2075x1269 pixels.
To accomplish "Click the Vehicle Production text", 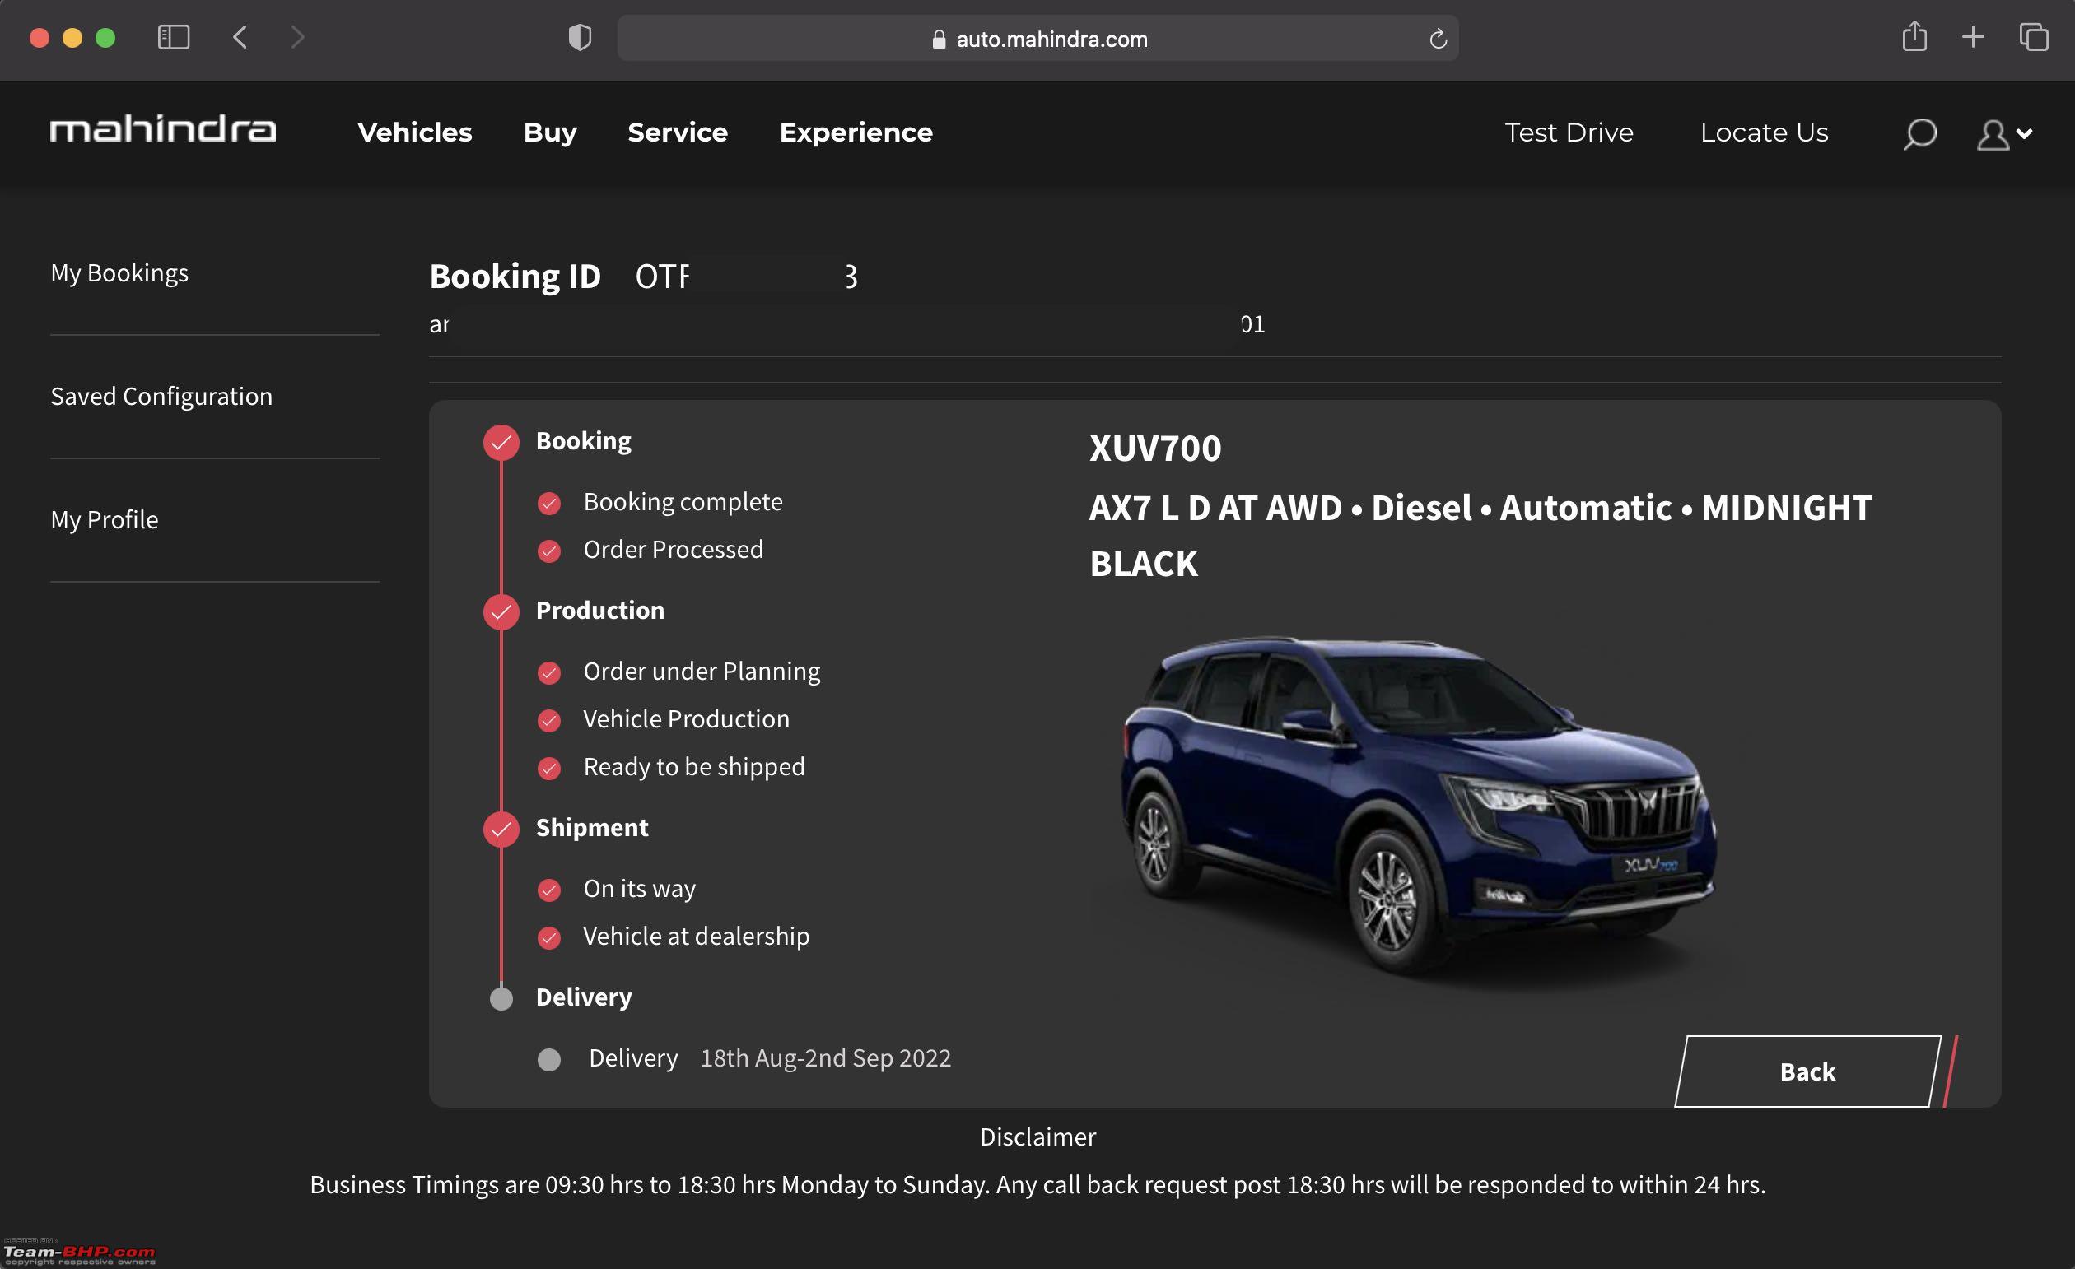I will pyautogui.click(x=687, y=718).
